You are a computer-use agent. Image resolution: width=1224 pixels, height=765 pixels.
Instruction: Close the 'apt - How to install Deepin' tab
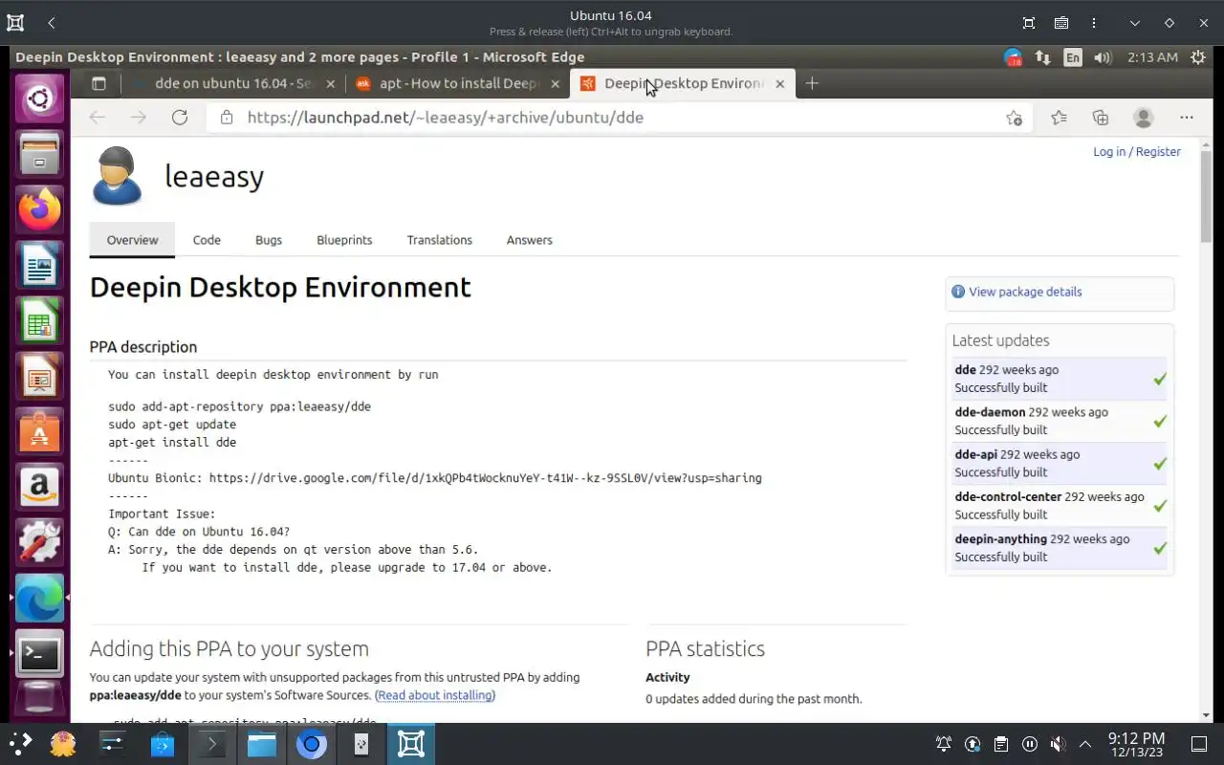coord(556,83)
